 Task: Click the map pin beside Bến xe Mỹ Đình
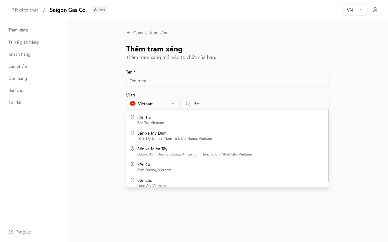(x=132, y=133)
